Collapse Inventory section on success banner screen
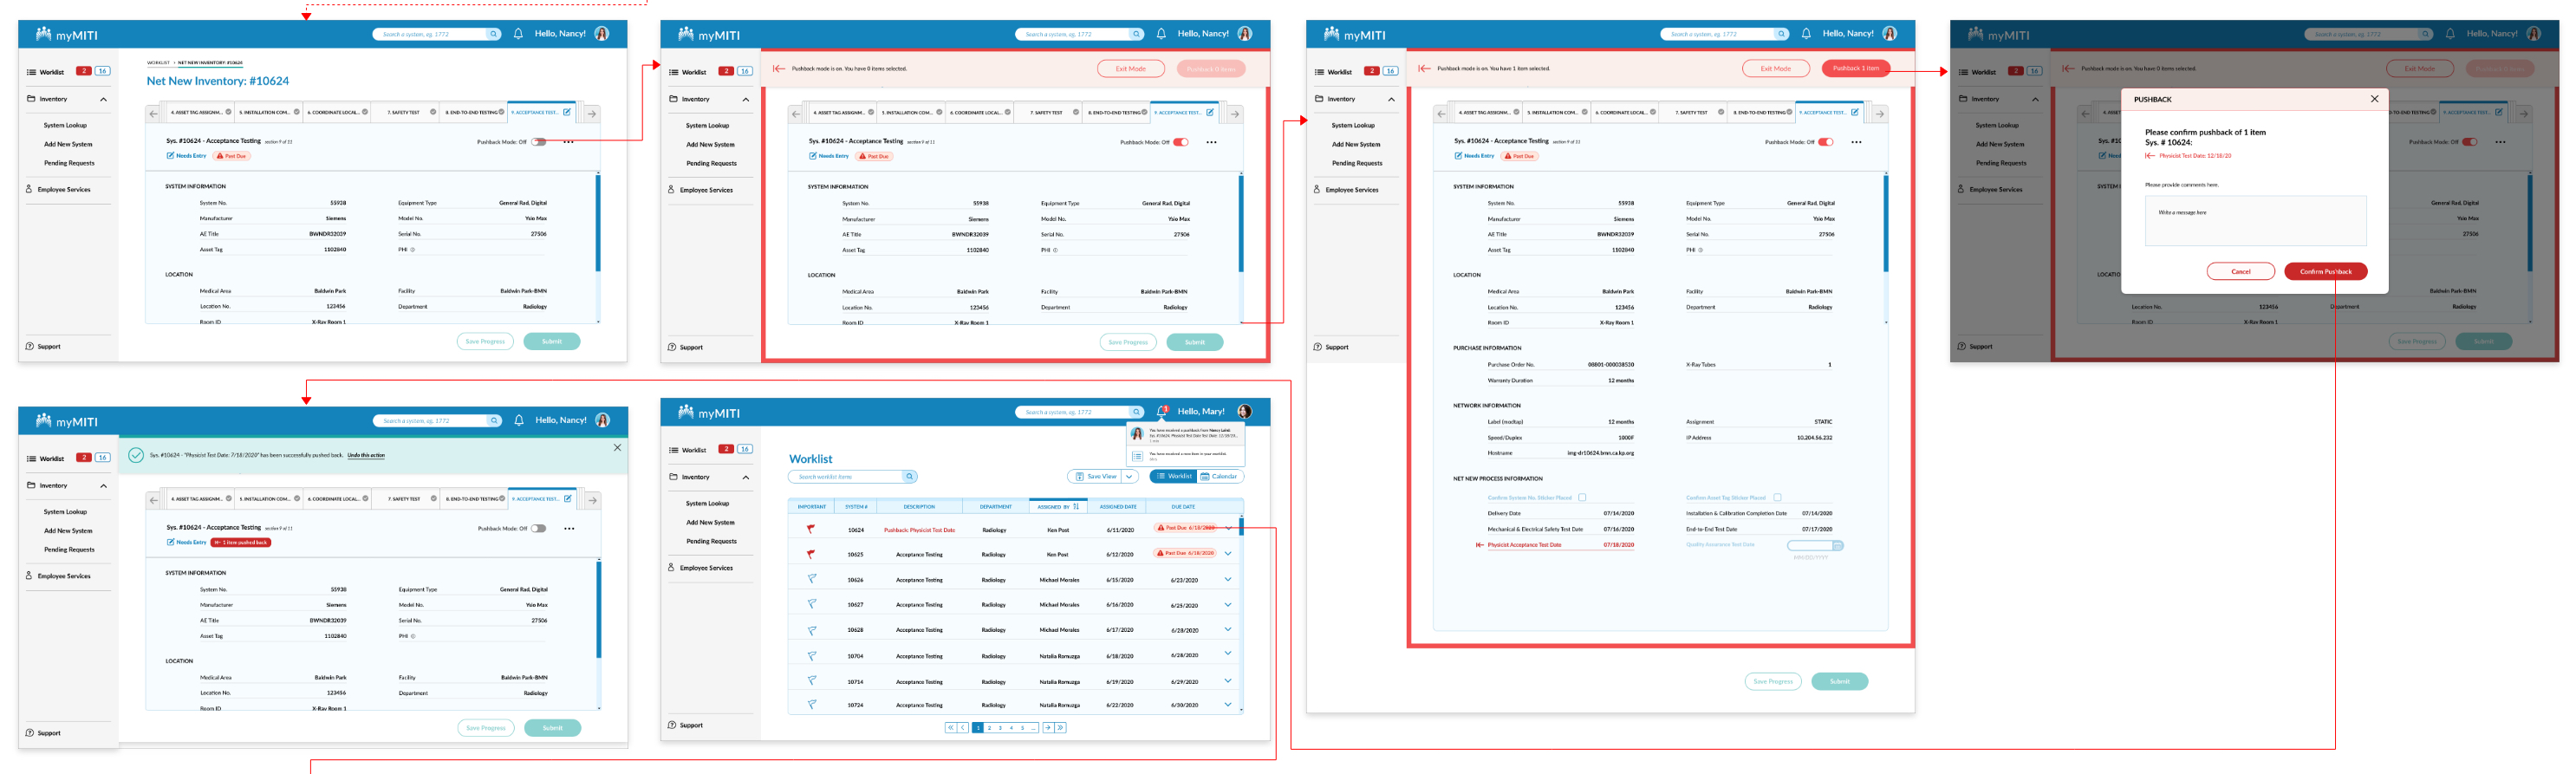 click(103, 486)
